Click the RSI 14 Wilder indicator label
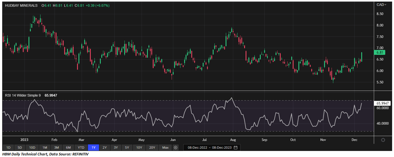 (x=22, y=95)
